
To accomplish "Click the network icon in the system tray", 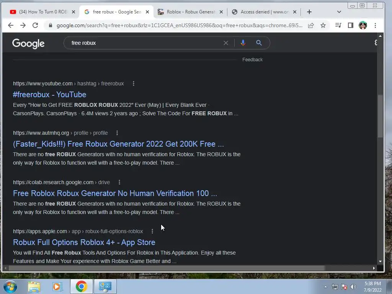I will 335,287.
